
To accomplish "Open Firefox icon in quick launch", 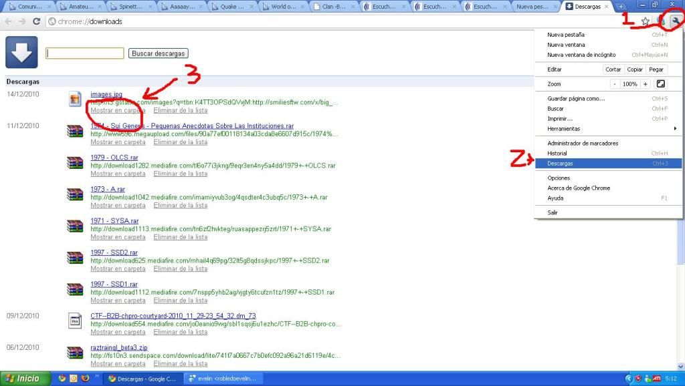I will [85, 379].
